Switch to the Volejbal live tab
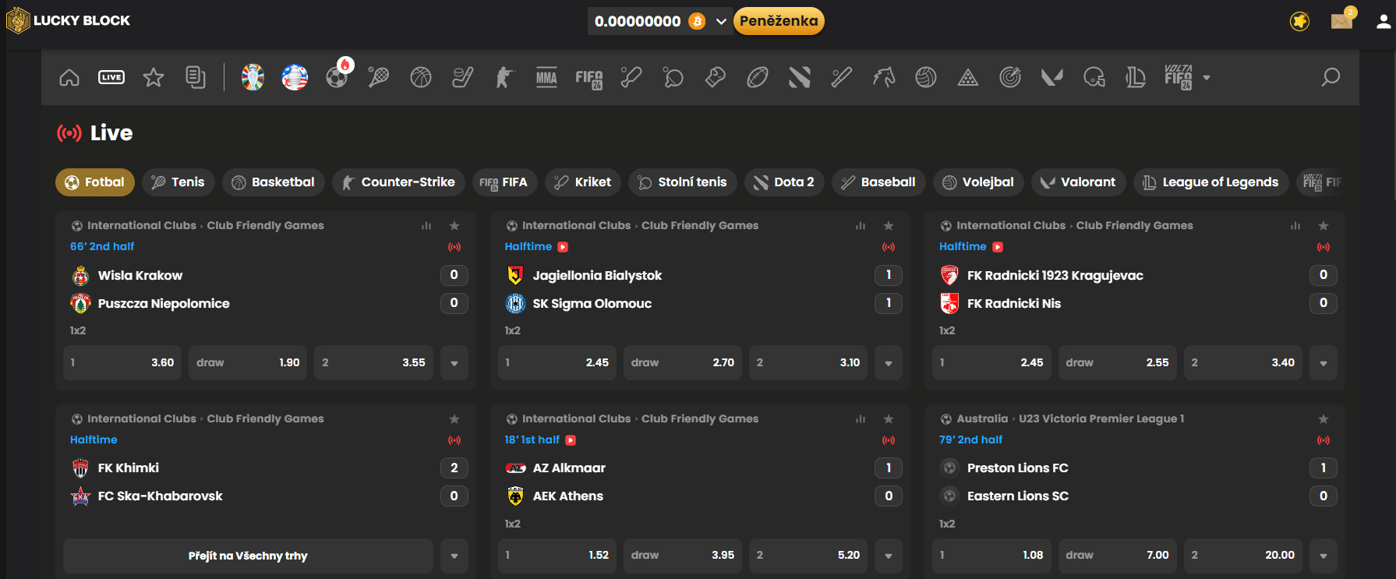 tap(978, 182)
